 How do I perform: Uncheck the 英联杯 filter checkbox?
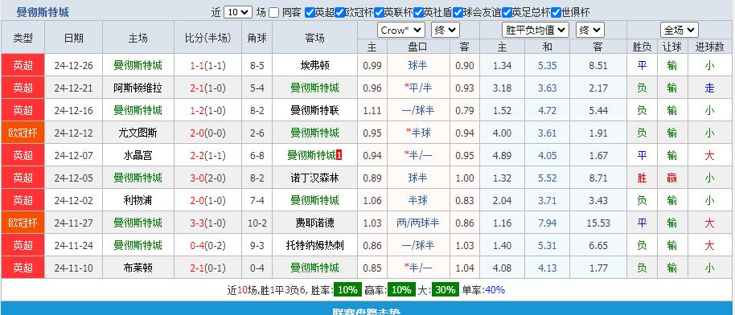[380, 13]
